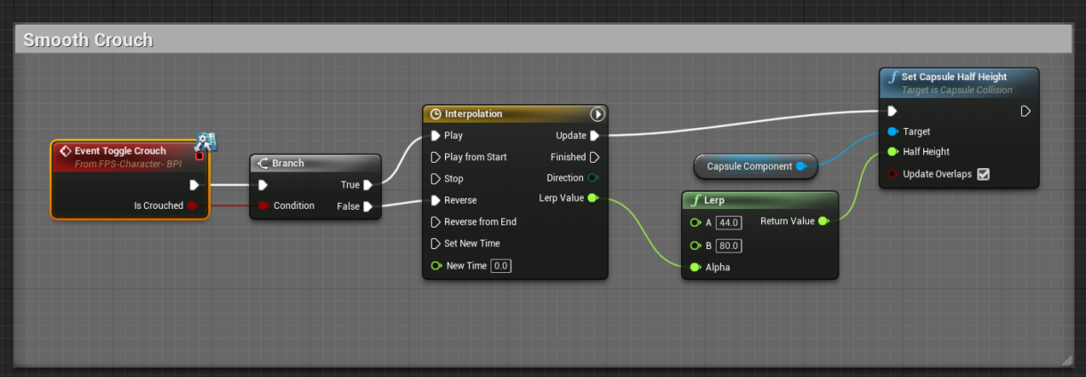Click the Timeline clock icon on Interpolation node
Viewport: 1086px width, 377px height.
click(x=435, y=115)
